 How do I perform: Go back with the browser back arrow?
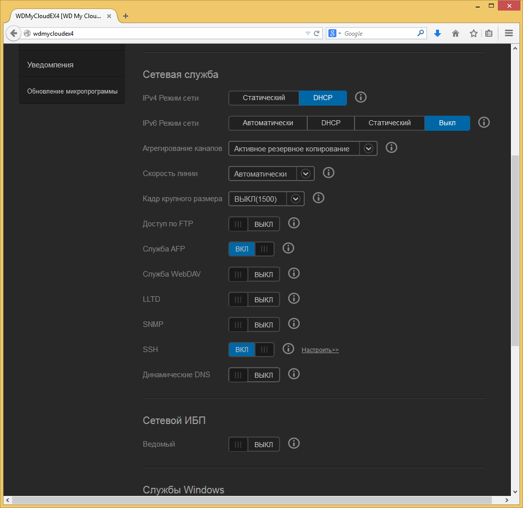coord(14,33)
